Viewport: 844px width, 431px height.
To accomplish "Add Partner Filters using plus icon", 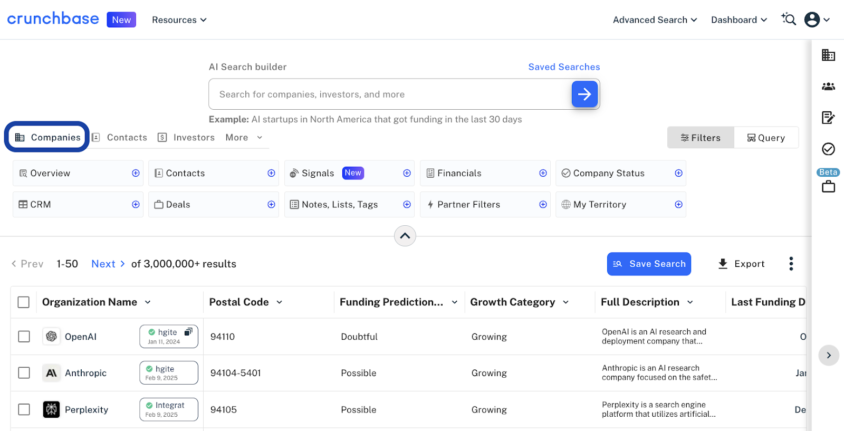I will [x=543, y=204].
